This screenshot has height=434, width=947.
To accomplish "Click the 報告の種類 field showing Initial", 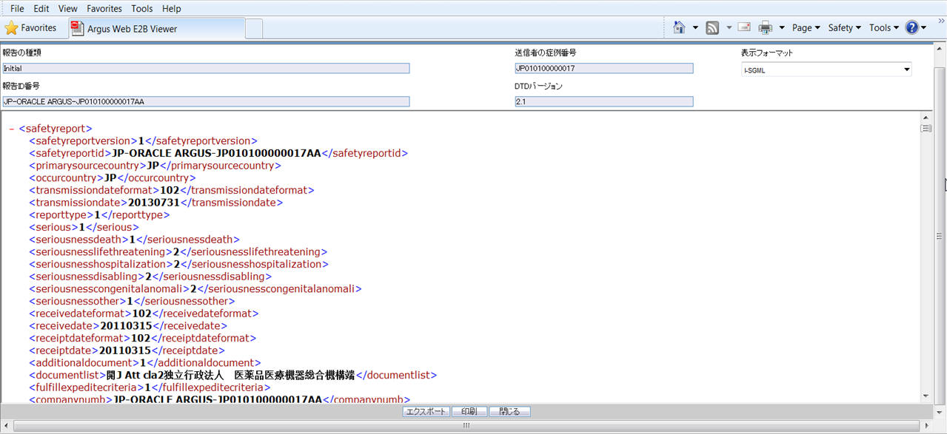I will [206, 68].
